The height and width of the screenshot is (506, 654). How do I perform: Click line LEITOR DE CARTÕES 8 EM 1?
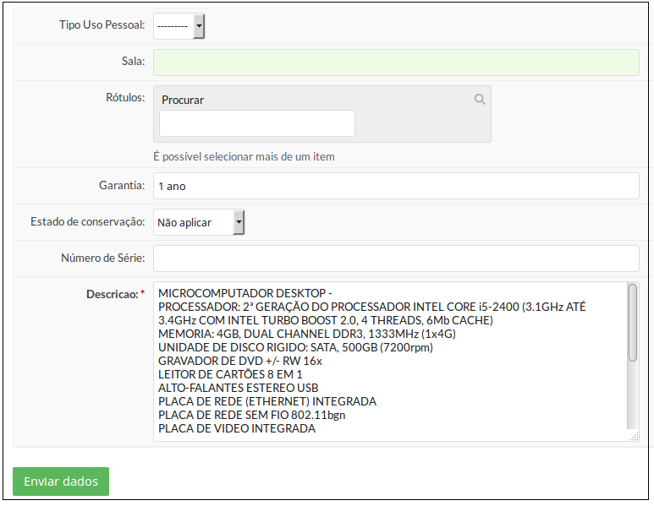(x=230, y=374)
